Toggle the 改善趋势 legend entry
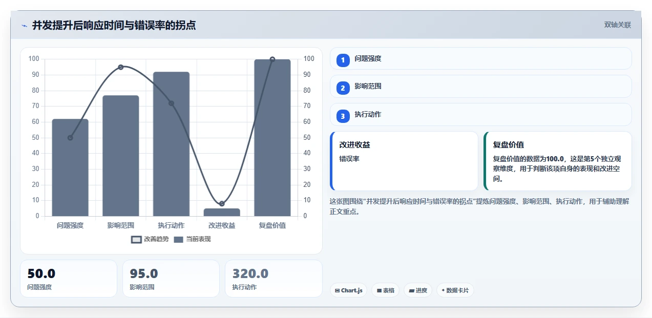 click(150, 239)
